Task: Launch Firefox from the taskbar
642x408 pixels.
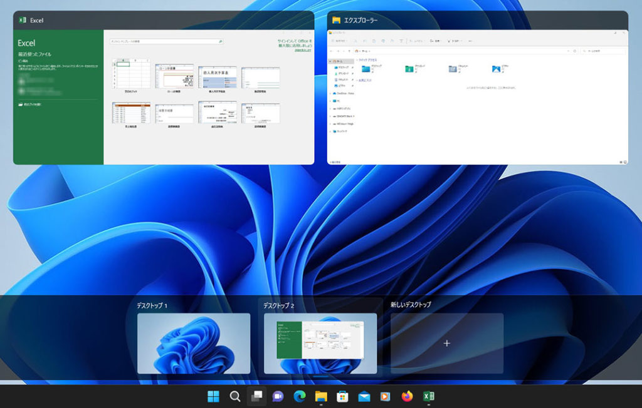Action: coord(408,396)
